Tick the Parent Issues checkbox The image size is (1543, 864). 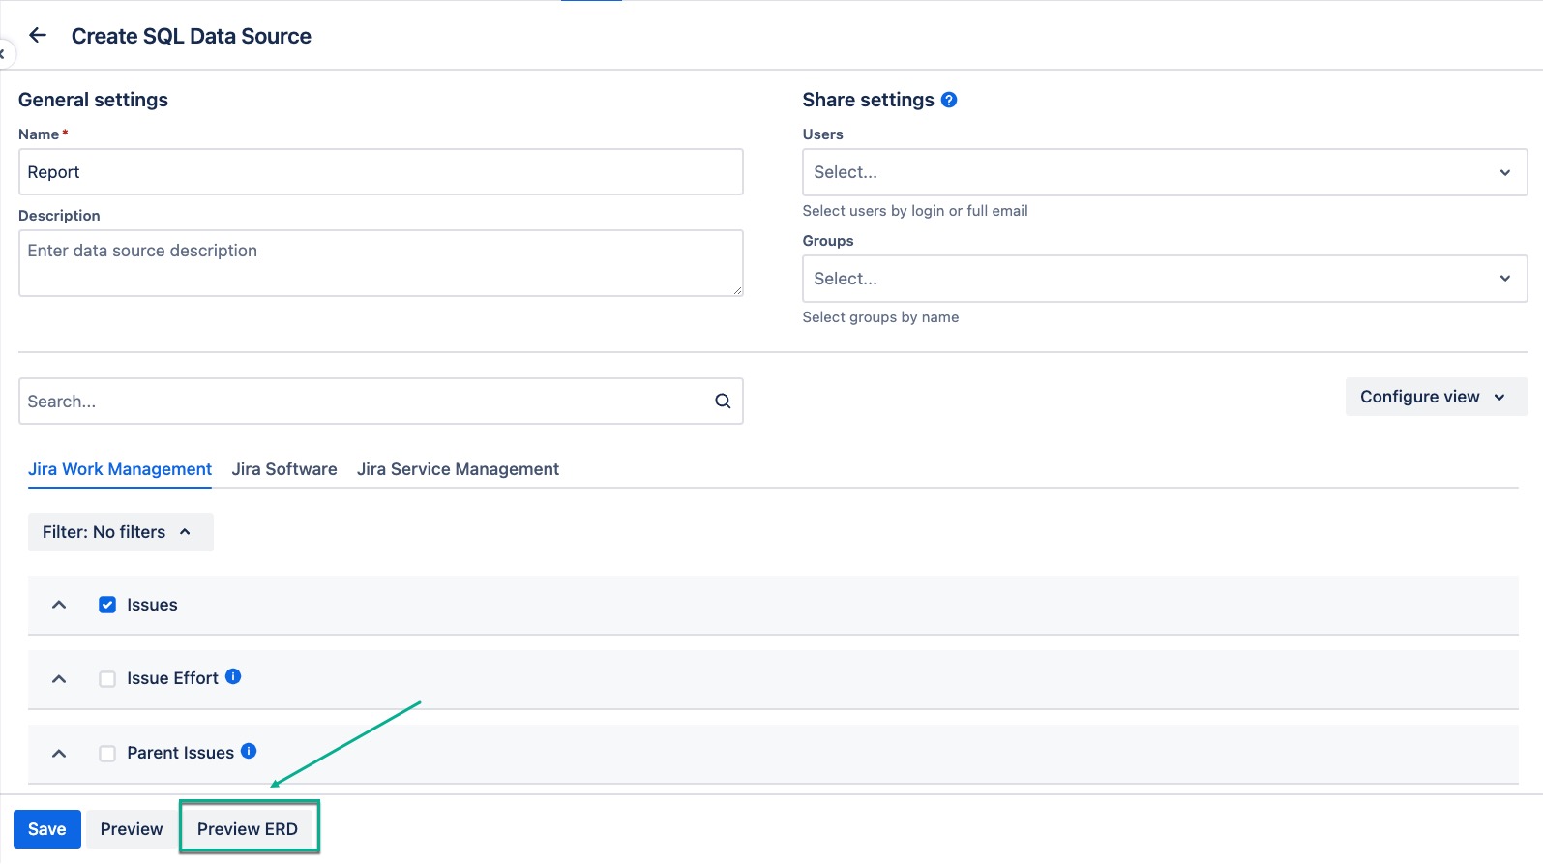click(x=107, y=754)
